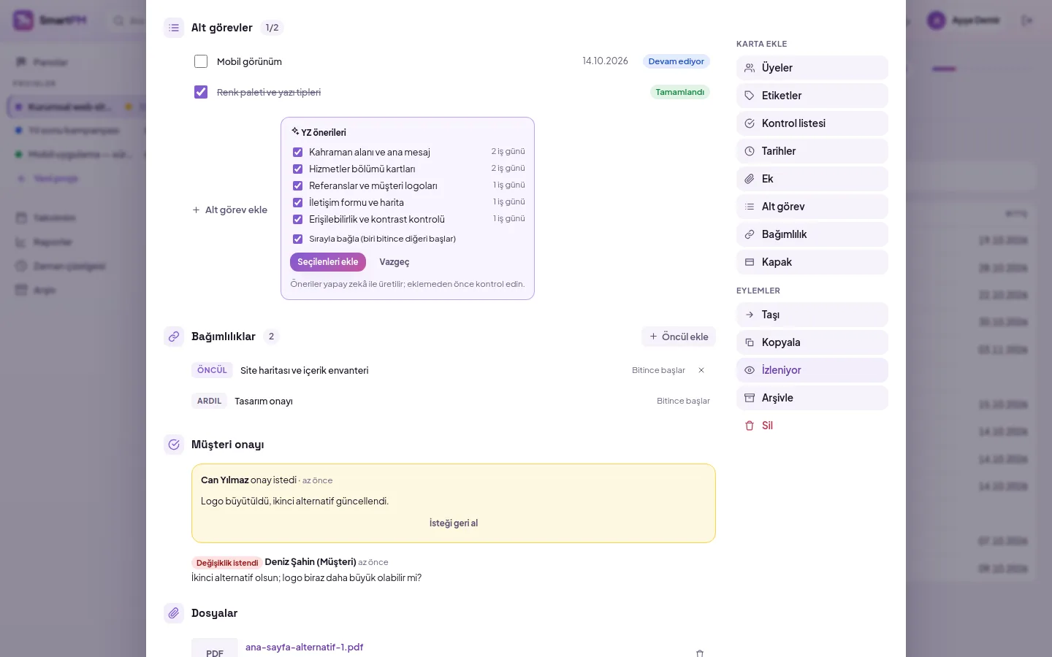Click the Değişiklik istendi badge
This screenshot has width=1052, height=657.
[x=227, y=563]
